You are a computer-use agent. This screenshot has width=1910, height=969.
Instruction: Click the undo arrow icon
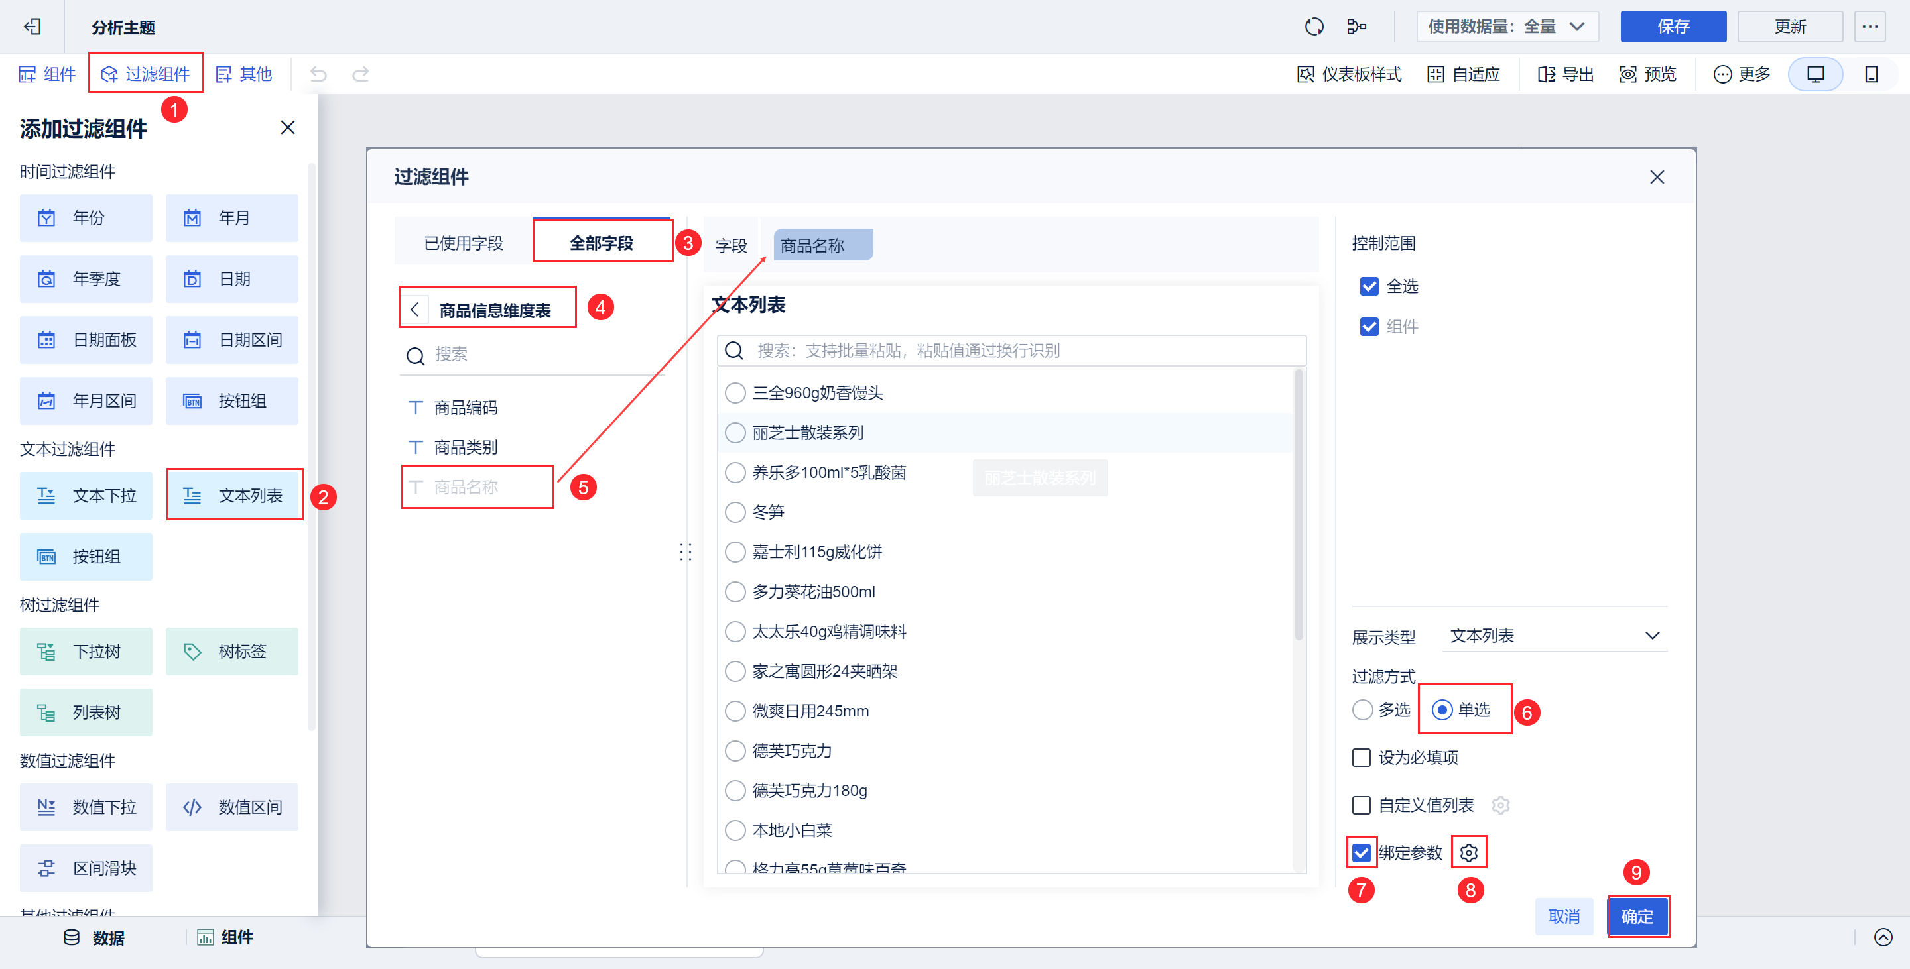pos(318,74)
